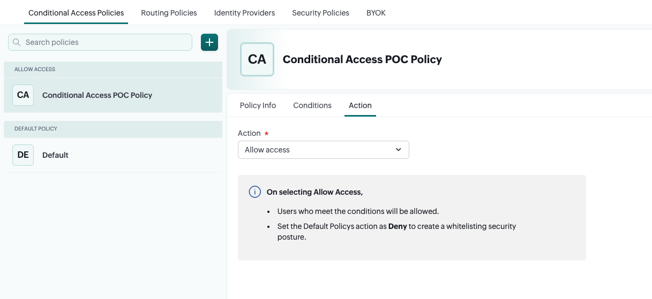652x299 pixels.
Task: Go to Security Policies tab
Action: (320, 13)
